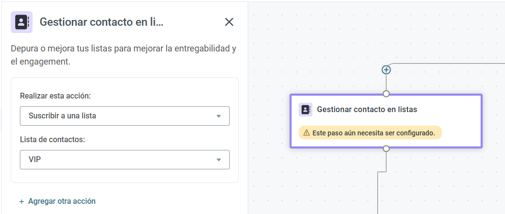This screenshot has height=214, width=505.
Task: Close the Gestionar contacto panel
Action: pyautogui.click(x=229, y=22)
